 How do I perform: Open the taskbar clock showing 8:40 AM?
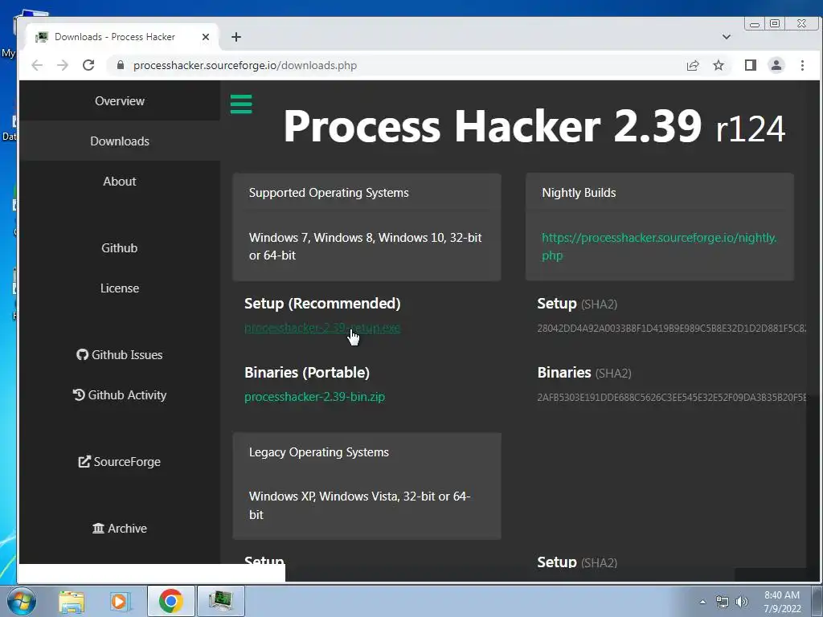(x=781, y=602)
